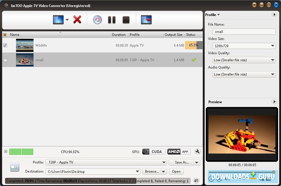The image size is (281, 186).
Task: Click the preview seek slider handle
Action: pyautogui.click(x=274, y=172)
